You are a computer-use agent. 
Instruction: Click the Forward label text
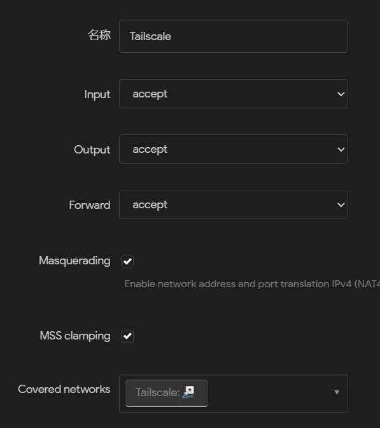(x=90, y=205)
